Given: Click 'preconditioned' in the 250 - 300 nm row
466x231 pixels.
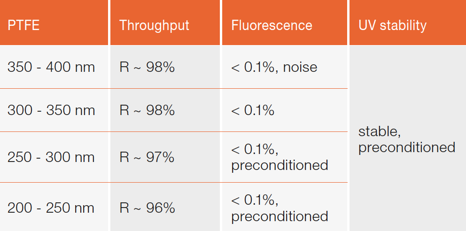Looking at the screenshot, I should click(280, 165).
